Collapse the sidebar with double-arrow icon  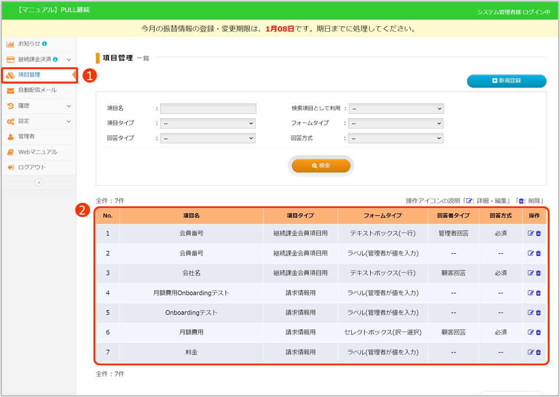[x=39, y=182]
